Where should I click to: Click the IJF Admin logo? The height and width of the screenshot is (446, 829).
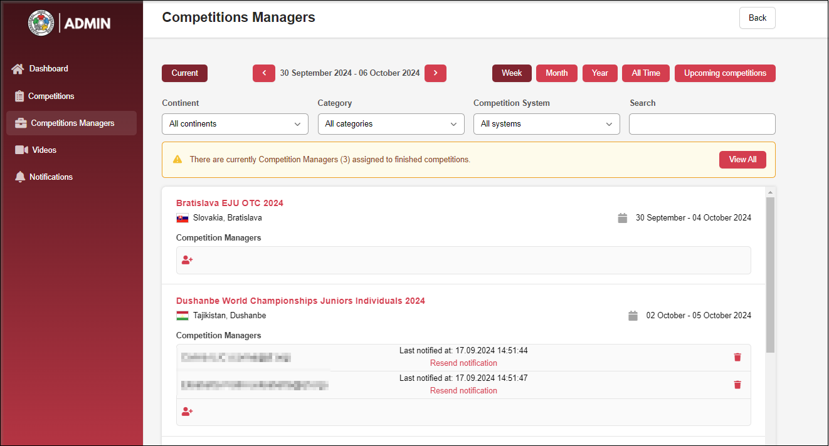[70, 23]
